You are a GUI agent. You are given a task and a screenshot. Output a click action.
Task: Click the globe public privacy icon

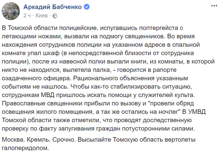tap(55, 16)
